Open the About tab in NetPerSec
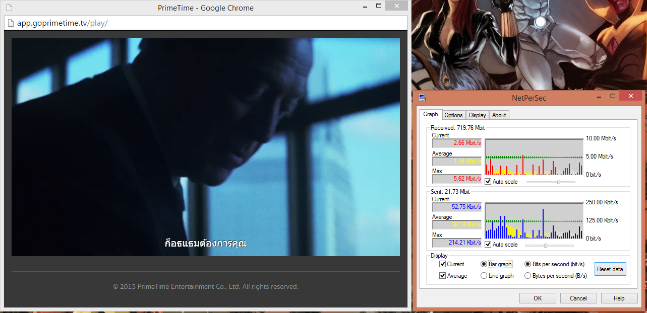Image resolution: width=647 pixels, height=313 pixels. [499, 115]
